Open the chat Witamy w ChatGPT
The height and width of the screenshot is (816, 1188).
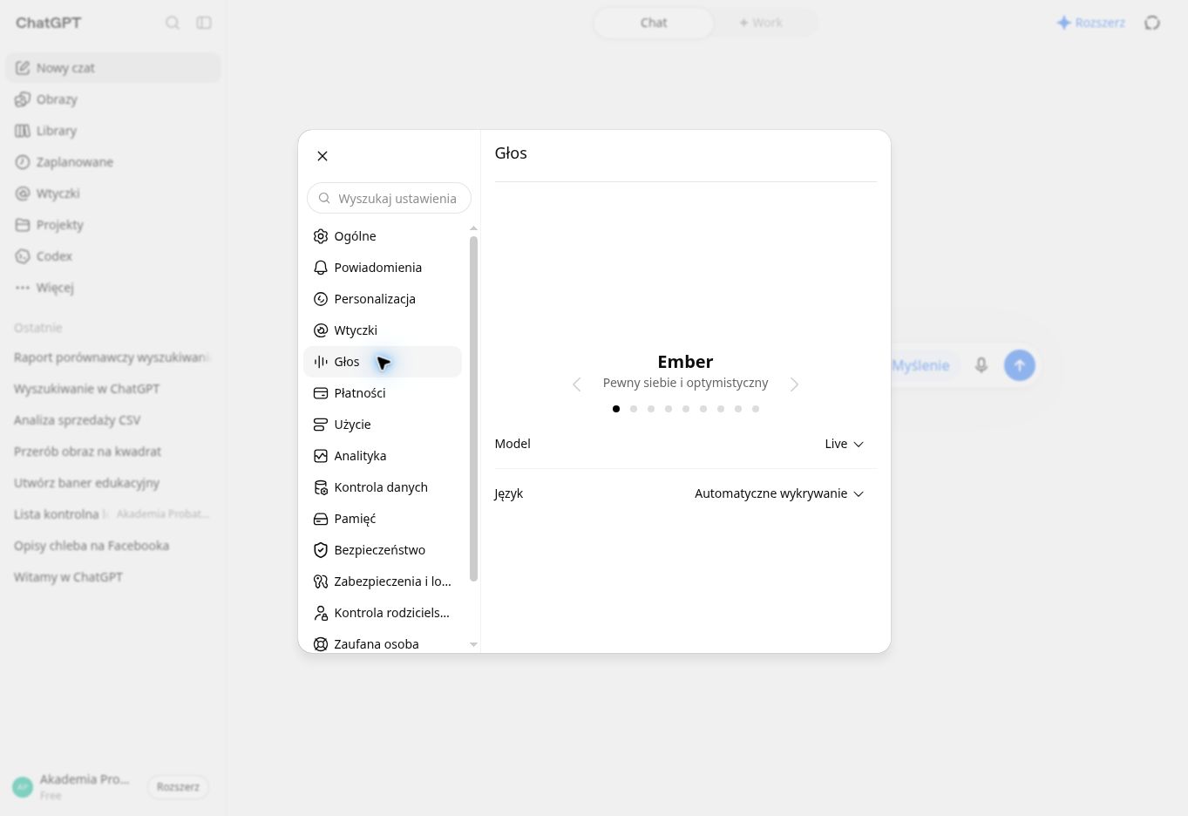pos(113,577)
